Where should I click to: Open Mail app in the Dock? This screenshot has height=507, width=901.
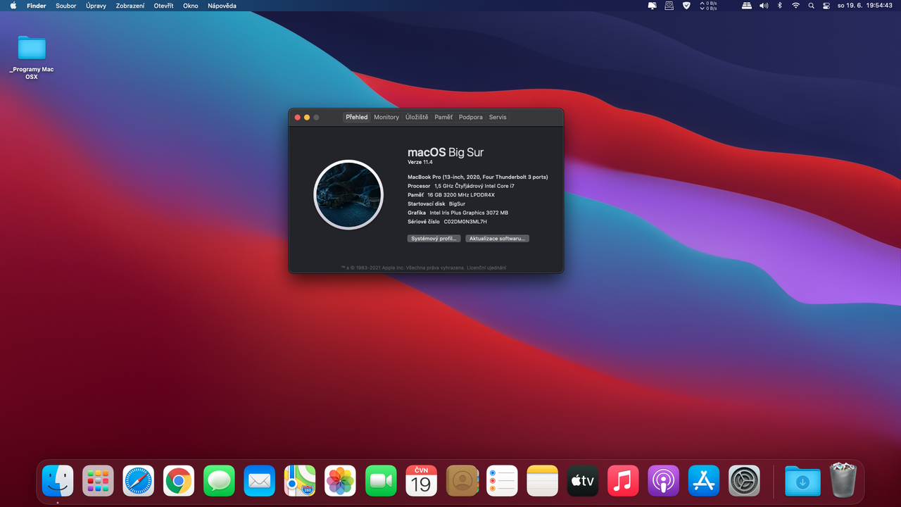260,481
